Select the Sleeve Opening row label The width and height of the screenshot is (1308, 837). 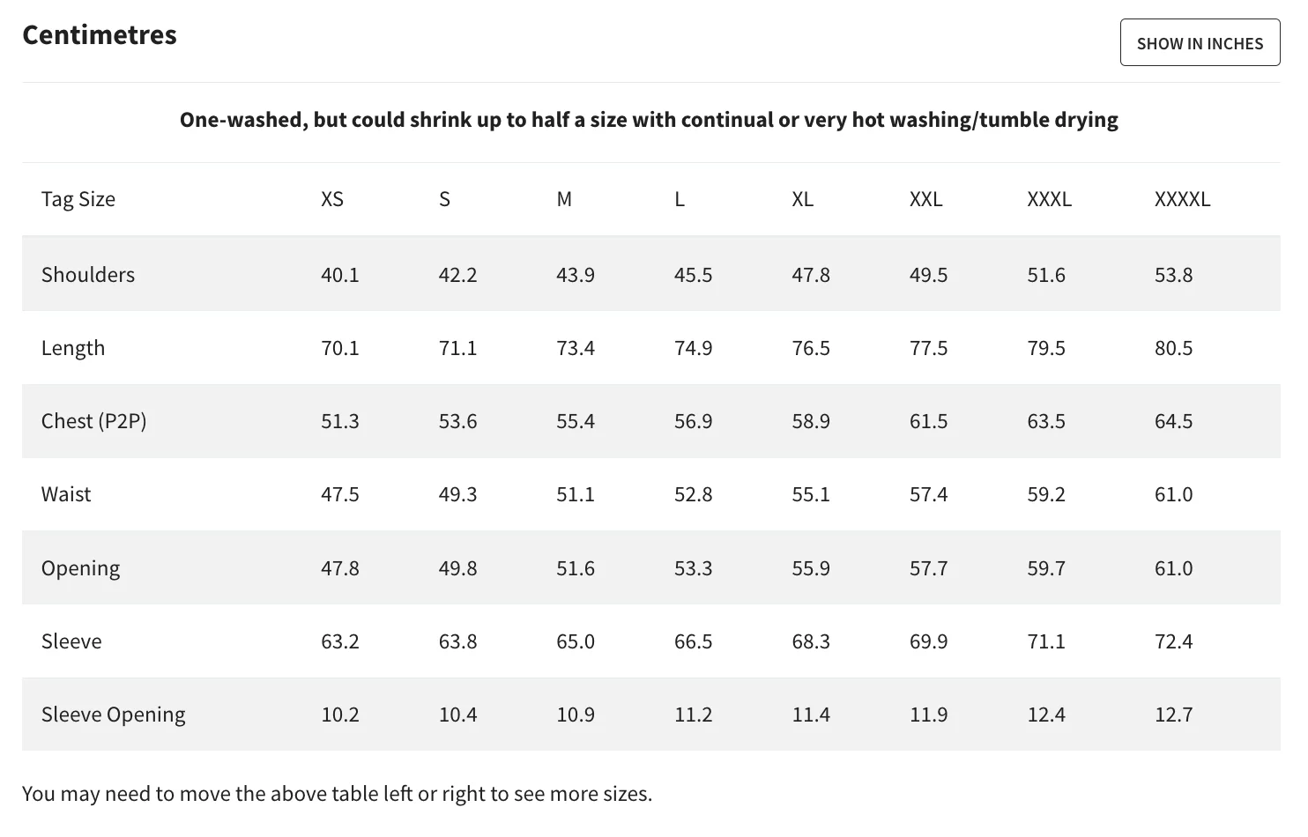[114, 715]
